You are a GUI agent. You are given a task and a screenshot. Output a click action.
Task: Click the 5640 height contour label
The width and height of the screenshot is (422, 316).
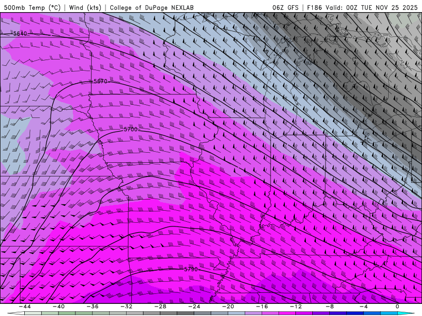tap(20, 34)
